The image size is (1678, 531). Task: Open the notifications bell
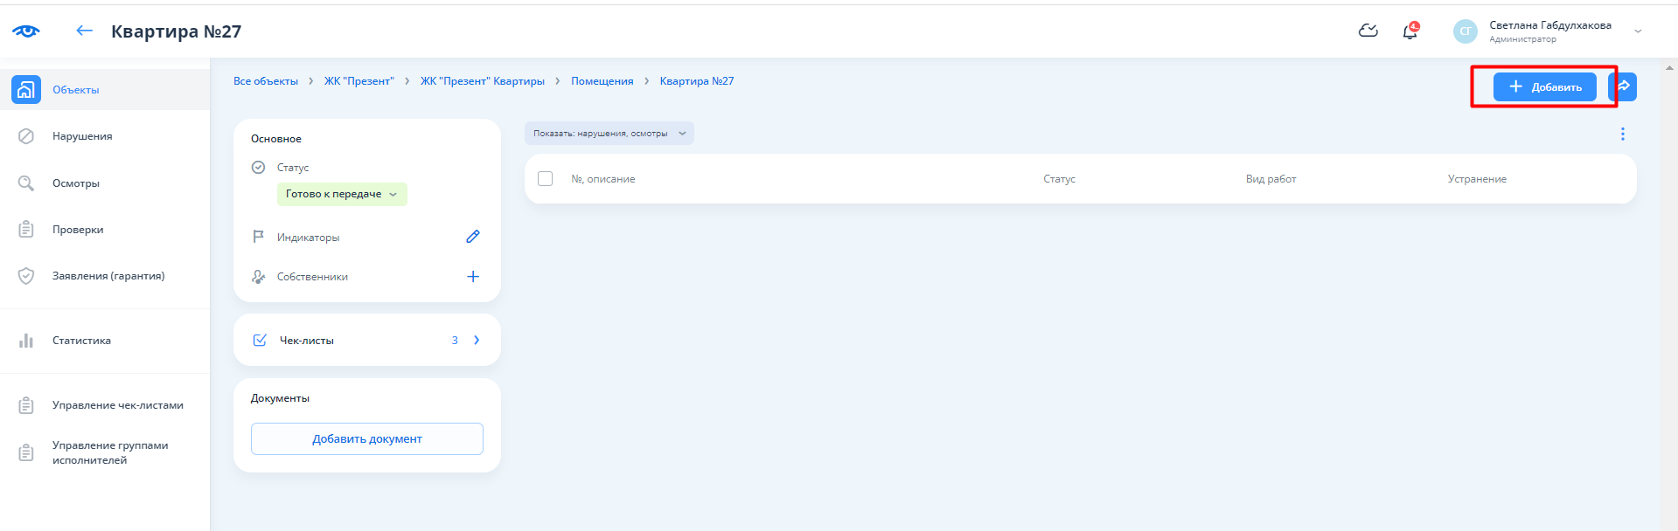[x=1410, y=31]
